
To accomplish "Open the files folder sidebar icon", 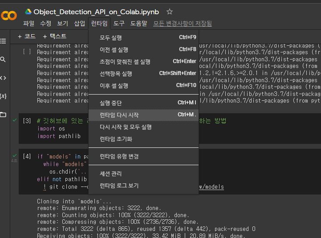I will (x=3, y=115).
